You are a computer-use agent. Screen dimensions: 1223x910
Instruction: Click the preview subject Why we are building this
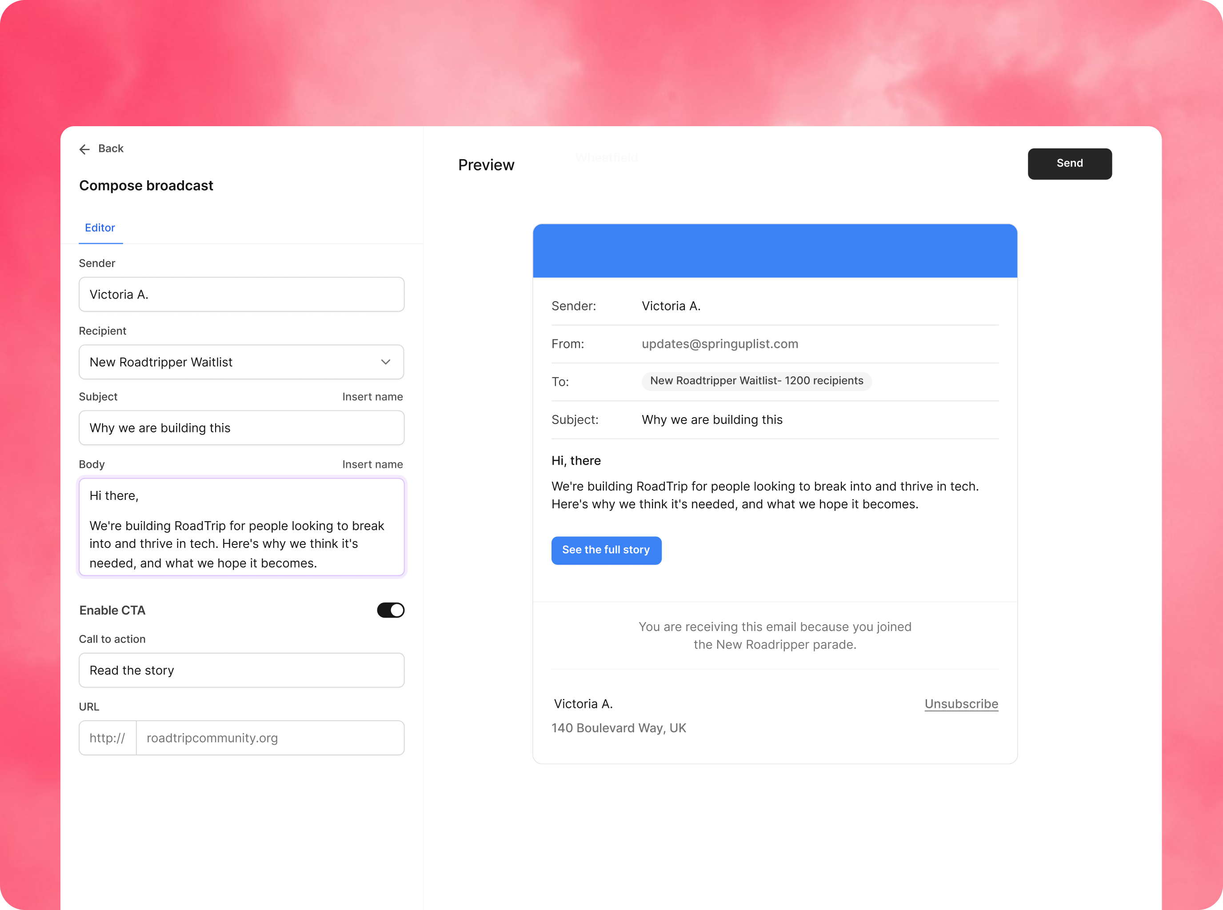tap(712, 420)
